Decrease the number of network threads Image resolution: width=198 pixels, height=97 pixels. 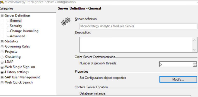(x=195, y=66)
